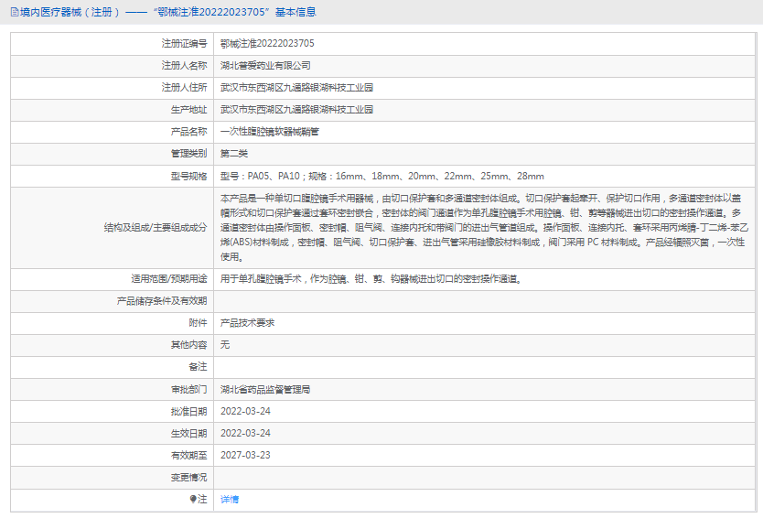The image size is (763, 518).
Task: Select registrant name 湖北普爱药业有限公司
Action: click(265, 65)
